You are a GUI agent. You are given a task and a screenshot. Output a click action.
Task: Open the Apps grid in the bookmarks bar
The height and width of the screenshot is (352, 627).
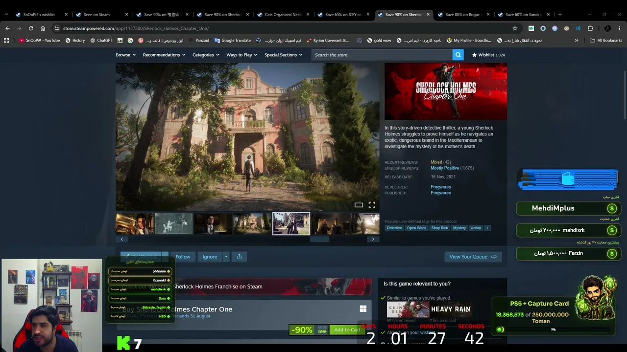6,41
